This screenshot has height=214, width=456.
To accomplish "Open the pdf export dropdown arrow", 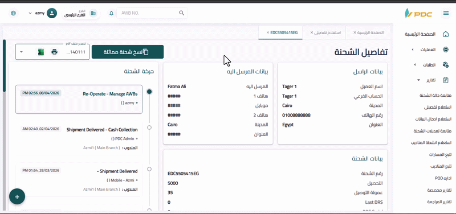I will point(21,52).
